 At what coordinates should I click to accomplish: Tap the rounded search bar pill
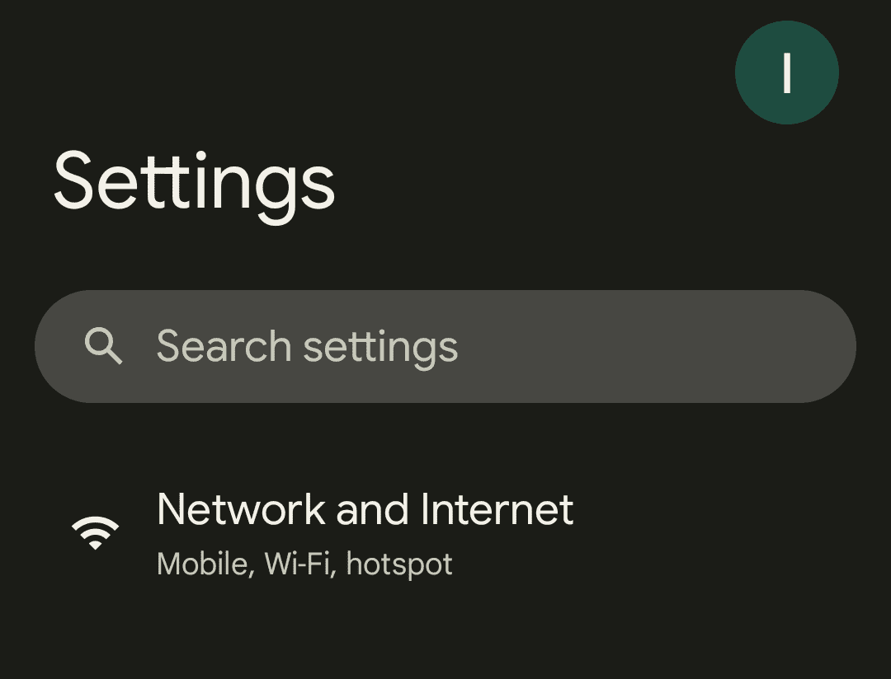pyautogui.click(x=445, y=346)
